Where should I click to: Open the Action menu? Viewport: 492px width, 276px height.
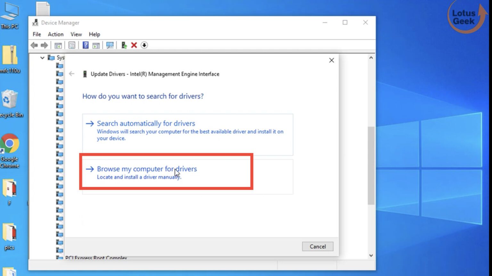pos(55,34)
